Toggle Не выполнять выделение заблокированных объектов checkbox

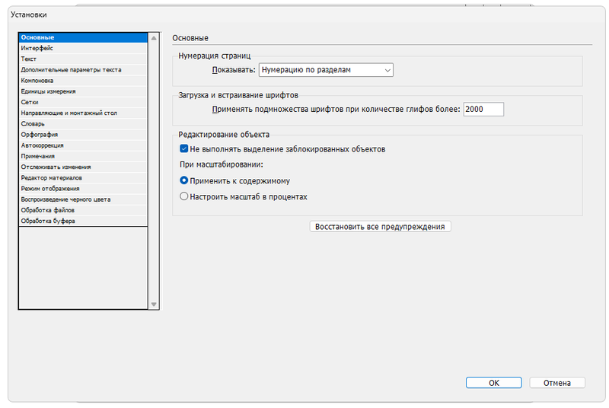click(x=184, y=148)
